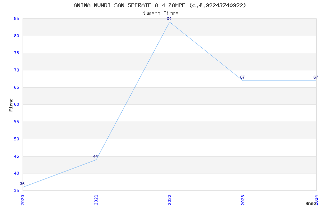This screenshot has height=207, width=320.
Task: Click the y-axis tick value 55
Action: coord(17,122)
